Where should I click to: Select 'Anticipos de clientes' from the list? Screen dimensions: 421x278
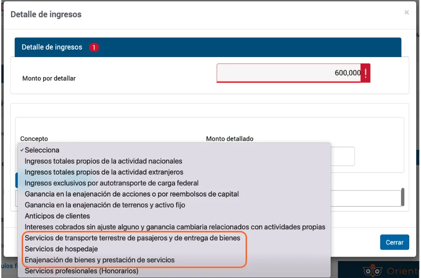point(57,216)
